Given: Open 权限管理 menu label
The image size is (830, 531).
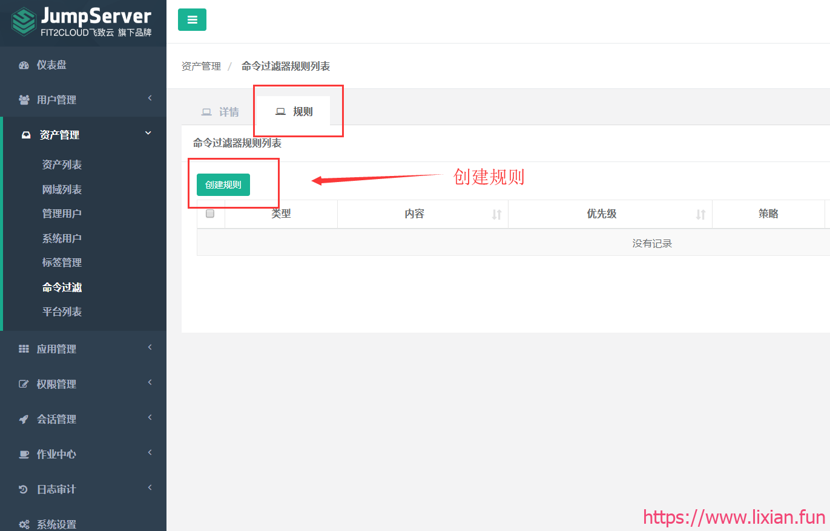Looking at the screenshot, I should [x=56, y=384].
